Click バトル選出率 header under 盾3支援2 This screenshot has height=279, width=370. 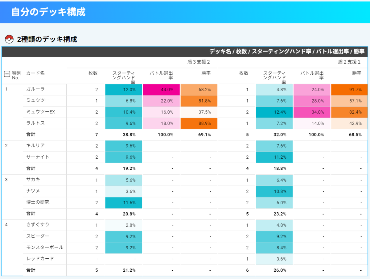coord(161,75)
